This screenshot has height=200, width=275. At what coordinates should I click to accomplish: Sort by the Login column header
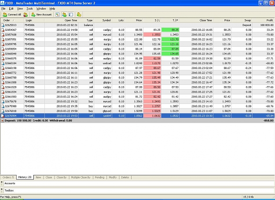(x=34, y=20)
